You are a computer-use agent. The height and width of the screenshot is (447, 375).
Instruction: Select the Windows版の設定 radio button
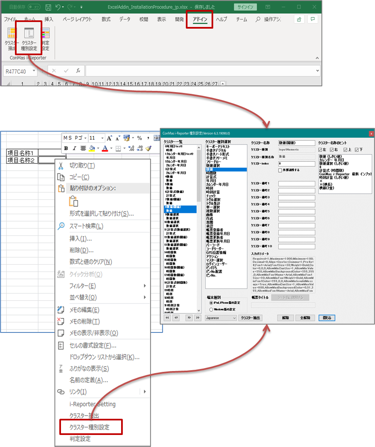pos(211,309)
